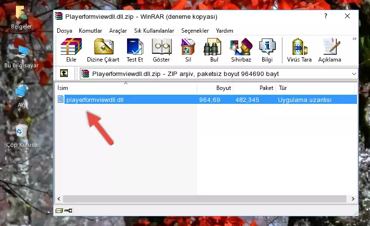Click the Uygulama uzantısı type cell
Screen dimensions: 370x226
(305, 100)
